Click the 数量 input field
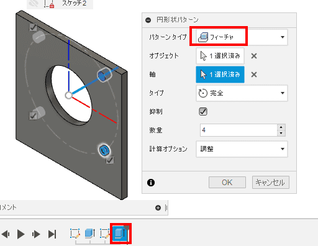The width and height of the screenshot is (318, 246). pos(238,130)
